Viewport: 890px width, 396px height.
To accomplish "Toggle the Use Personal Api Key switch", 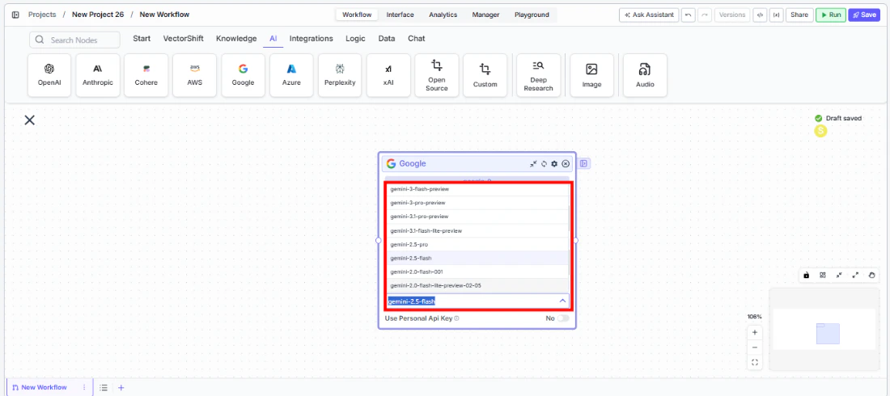I will tap(562, 318).
